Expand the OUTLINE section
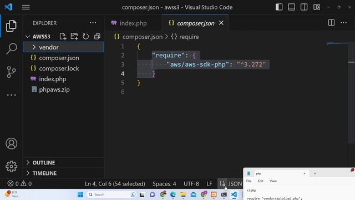 point(63,163)
